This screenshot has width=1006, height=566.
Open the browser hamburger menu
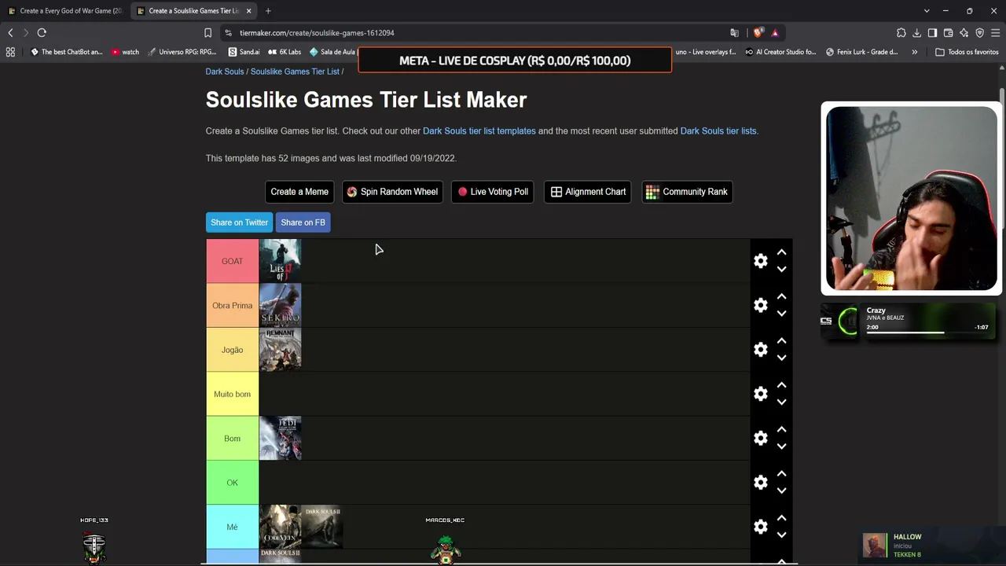point(995,33)
